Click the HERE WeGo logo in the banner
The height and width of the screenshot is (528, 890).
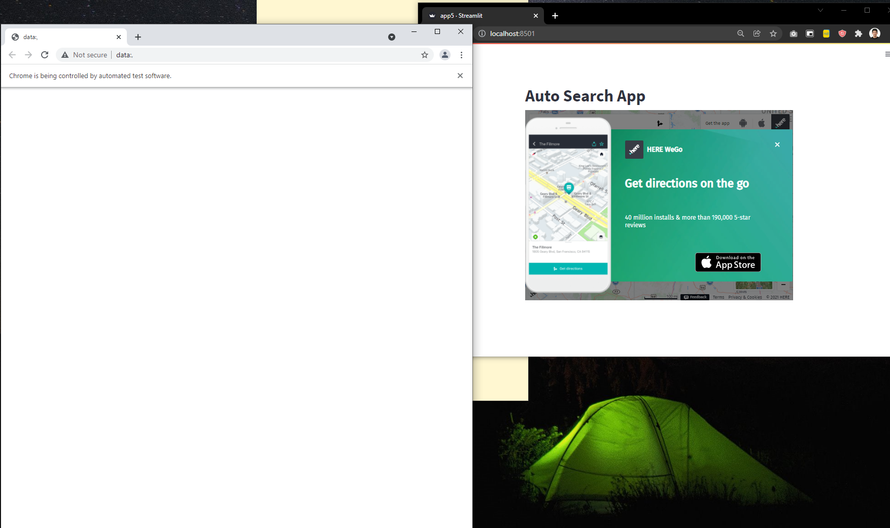[x=634, y=150]
